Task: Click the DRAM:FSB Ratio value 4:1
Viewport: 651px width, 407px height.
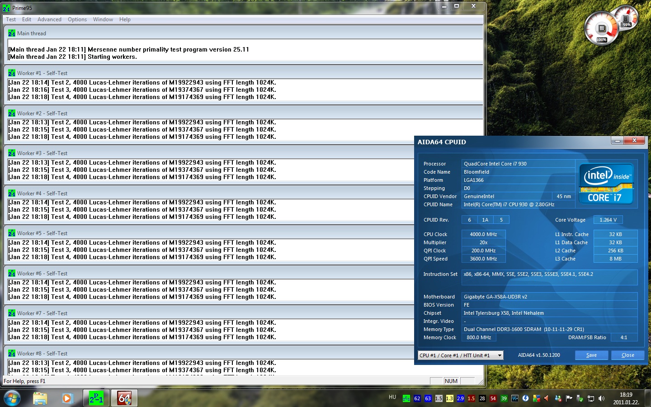Action: click(624, 337)
